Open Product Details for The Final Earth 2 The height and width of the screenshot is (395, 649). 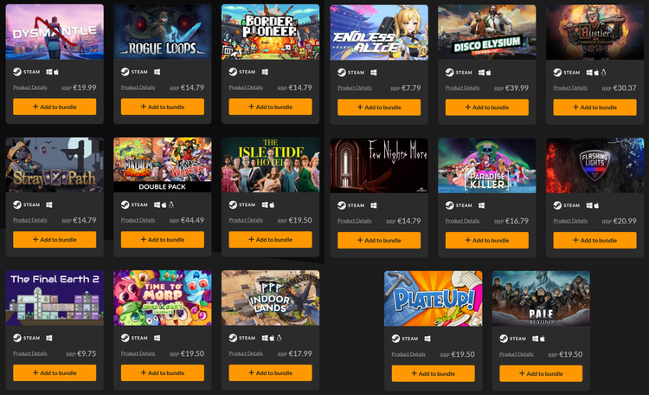[x=29, y=353]
